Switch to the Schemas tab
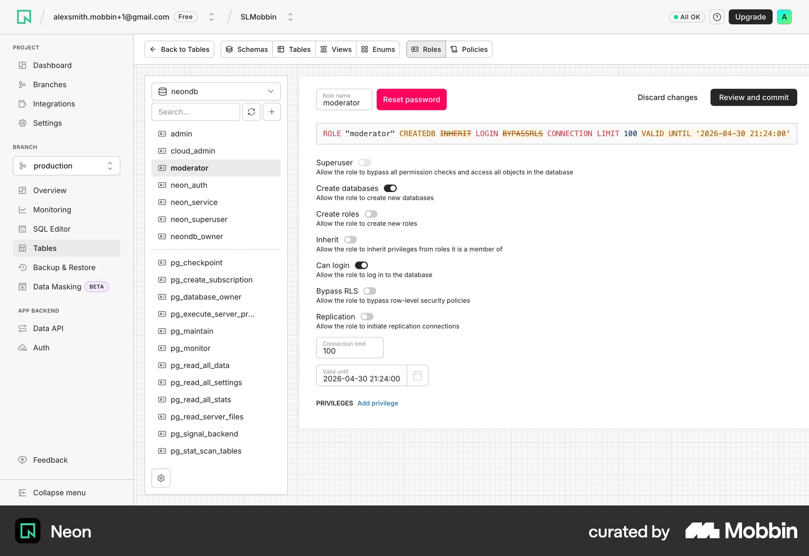 click(x=247, y=49)
